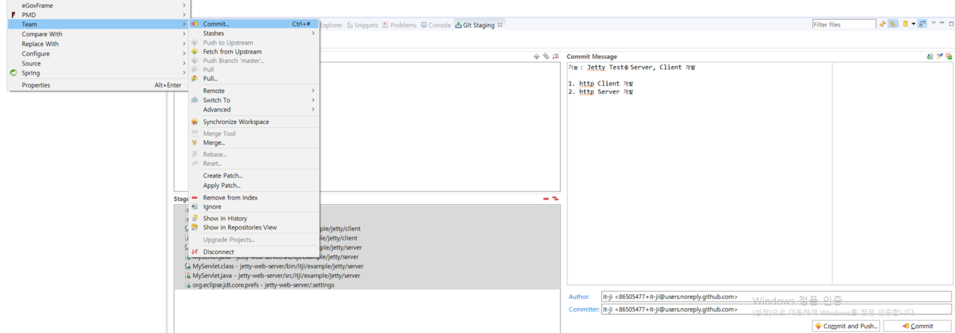Screen dimensions: 955x333
Task: Switch to the Console tab
Action: [436, 25]
